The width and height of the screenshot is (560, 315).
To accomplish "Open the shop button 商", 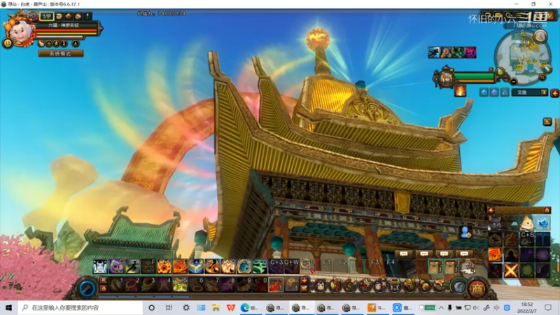I will point(477,288).
